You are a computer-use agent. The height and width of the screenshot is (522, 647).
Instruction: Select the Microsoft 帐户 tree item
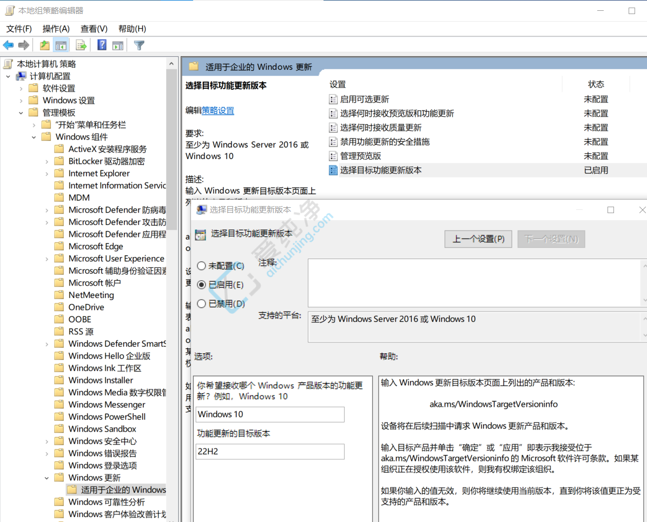click(x=95, y=283)
